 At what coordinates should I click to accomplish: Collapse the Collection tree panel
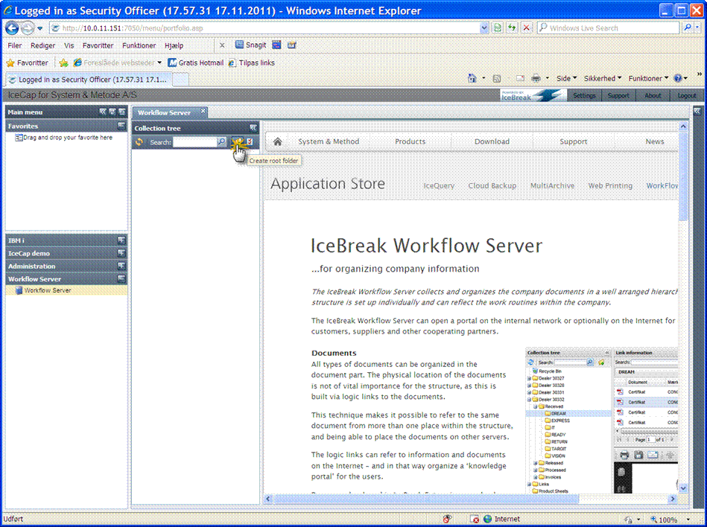253,128
